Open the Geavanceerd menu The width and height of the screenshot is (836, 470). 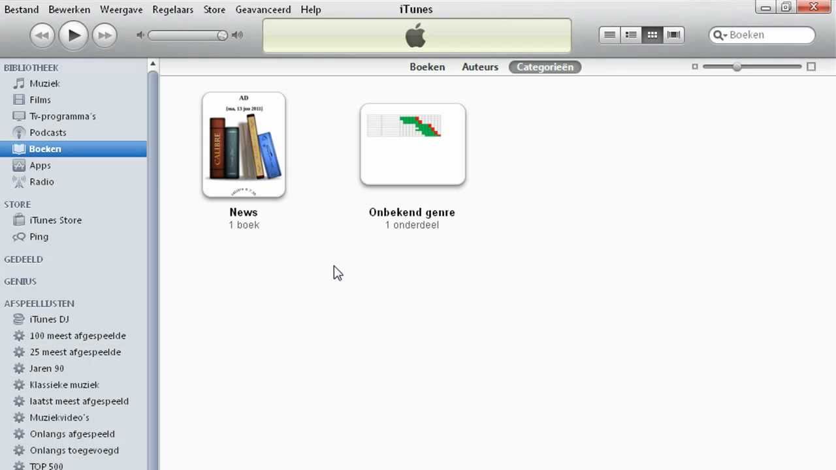coord(263,9)
